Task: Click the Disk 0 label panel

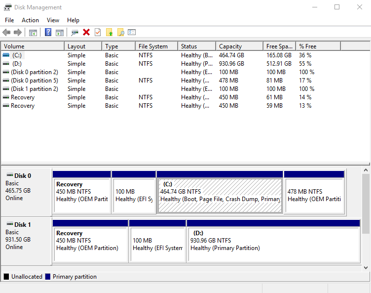Action: click(x=27, y=192)
